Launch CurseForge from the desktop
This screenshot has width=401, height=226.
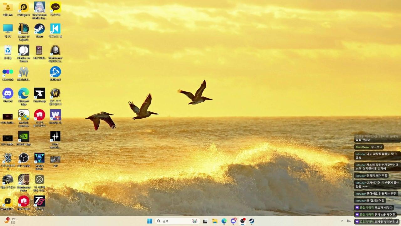pyautogui.click(x=39, y=94)
